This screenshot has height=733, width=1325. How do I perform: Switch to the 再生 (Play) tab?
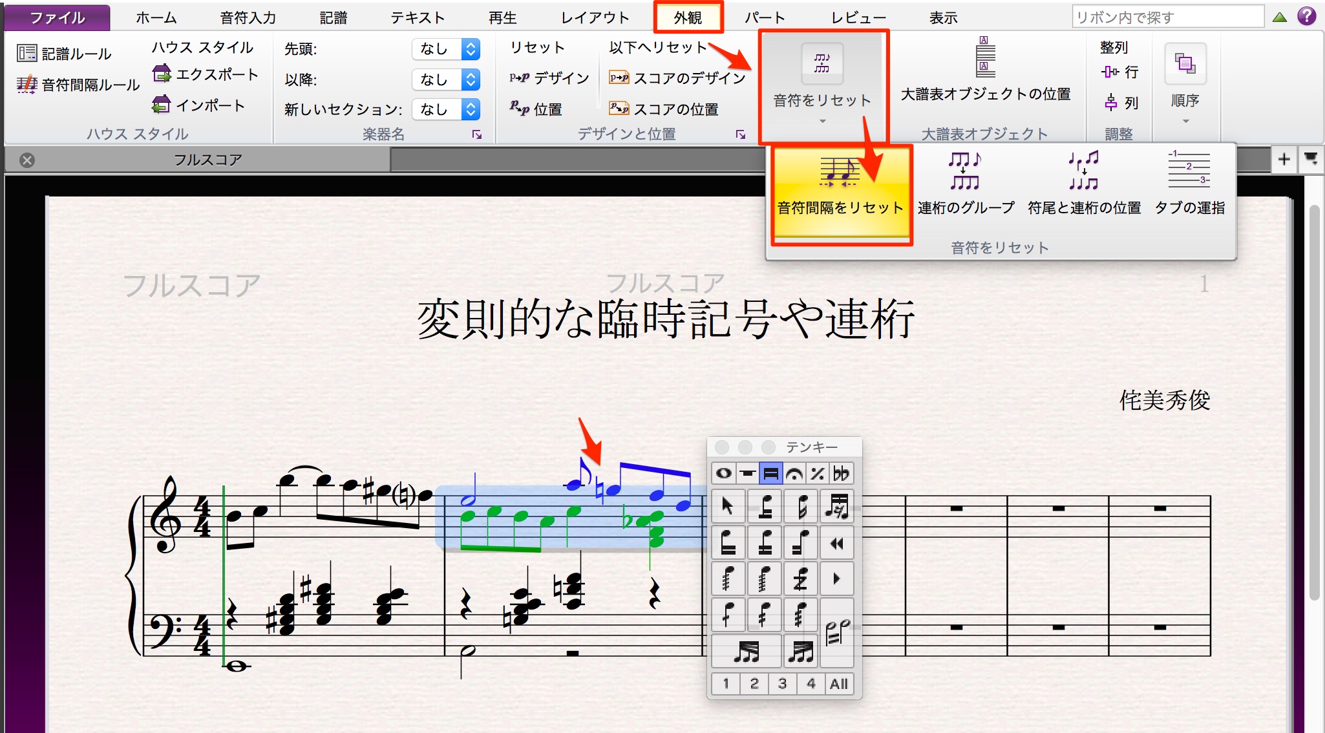[x=503, y=17]
